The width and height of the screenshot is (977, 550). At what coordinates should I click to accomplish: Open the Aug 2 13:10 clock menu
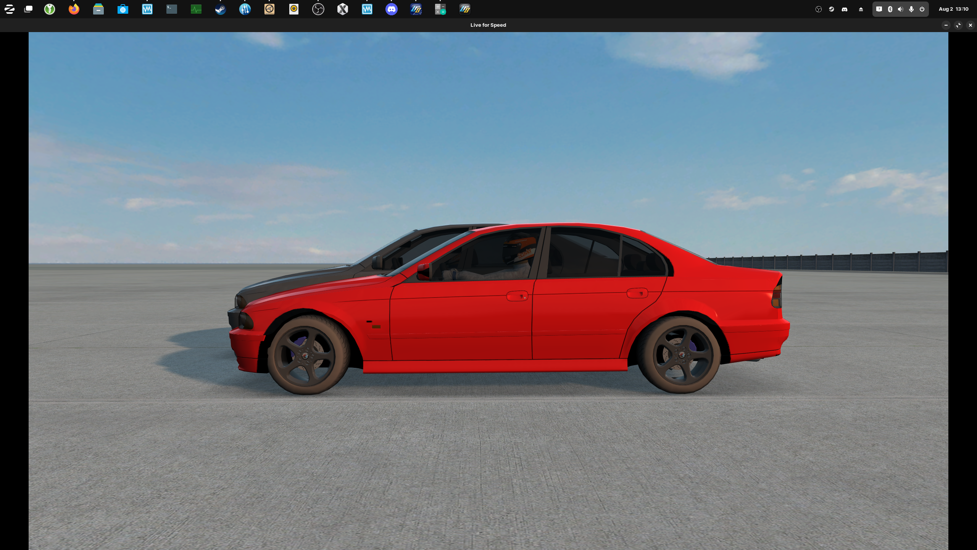(953, 9)
